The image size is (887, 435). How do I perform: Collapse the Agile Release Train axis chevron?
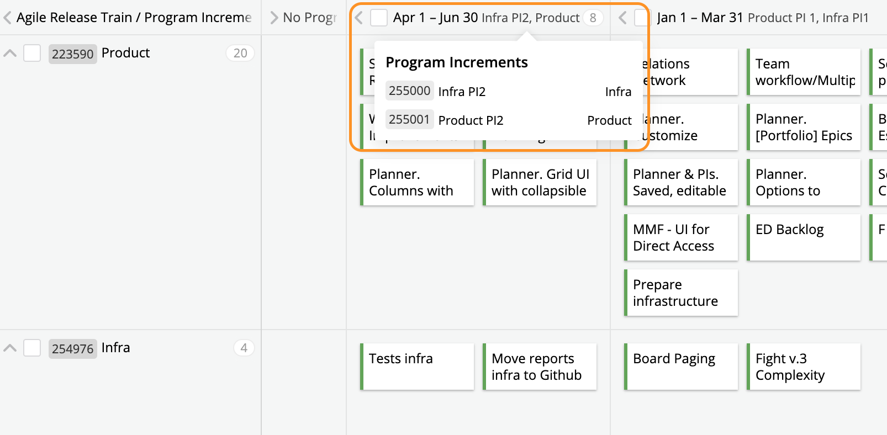coord(8,18)
